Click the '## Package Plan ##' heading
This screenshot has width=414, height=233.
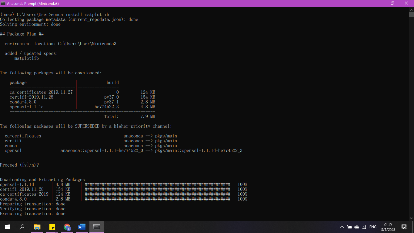22,34
